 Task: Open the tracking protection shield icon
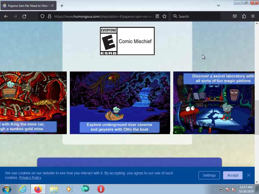coord(42,16)
